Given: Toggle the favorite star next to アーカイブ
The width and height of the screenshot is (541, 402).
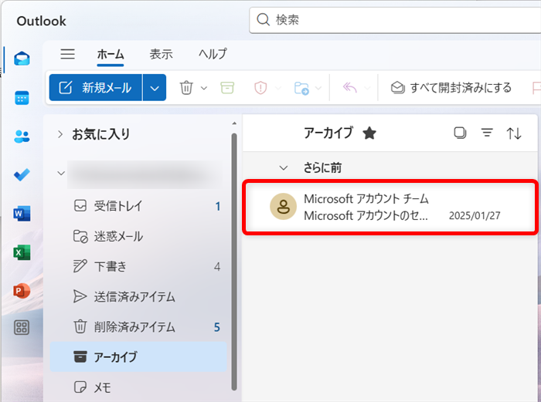Looking at the screenshot, I should (369, 133).
